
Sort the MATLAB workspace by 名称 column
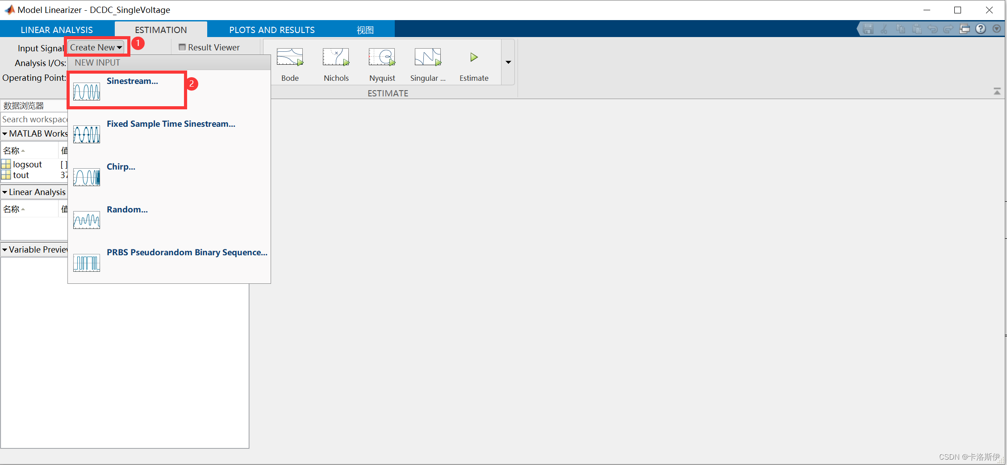point(29,150)
